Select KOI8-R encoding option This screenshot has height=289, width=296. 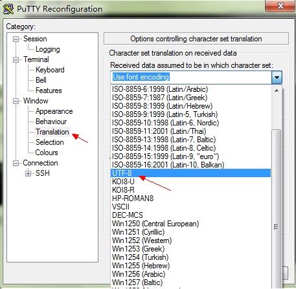pyautogui.click(x=190, y=190)
